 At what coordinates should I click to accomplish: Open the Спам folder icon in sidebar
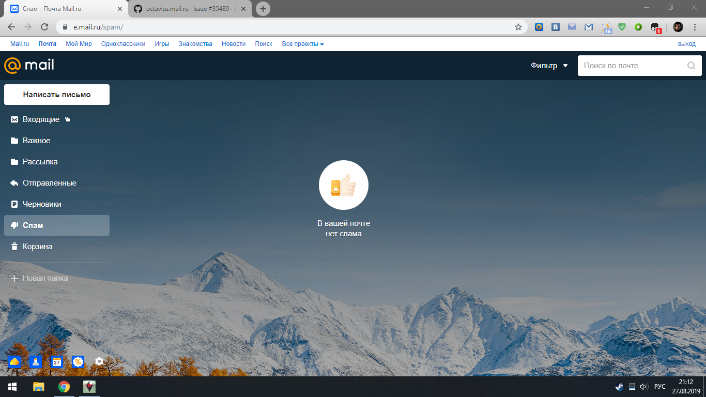pos(14,225)
